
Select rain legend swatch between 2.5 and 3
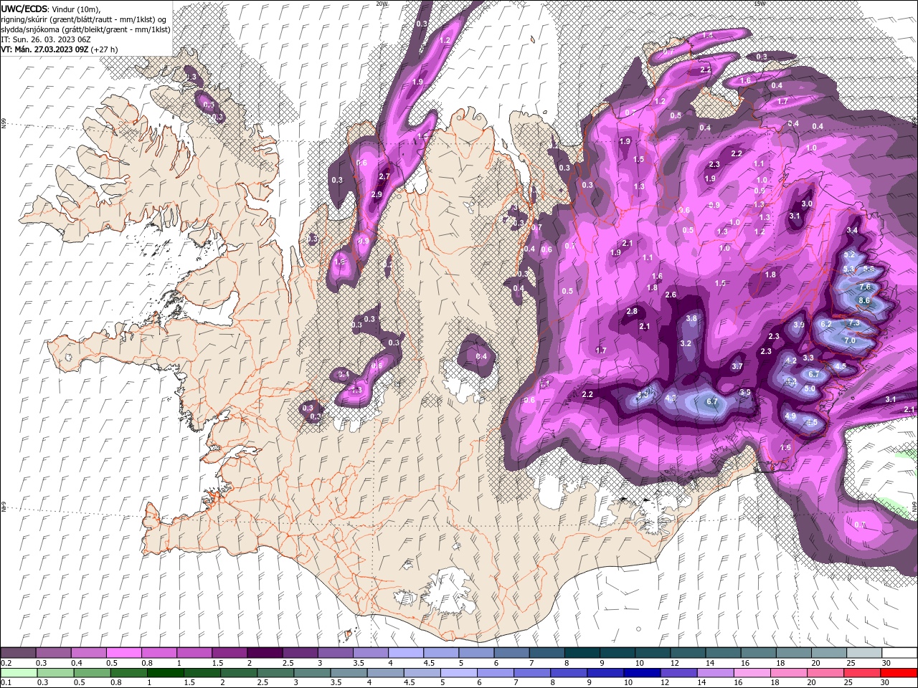point(276,672)
